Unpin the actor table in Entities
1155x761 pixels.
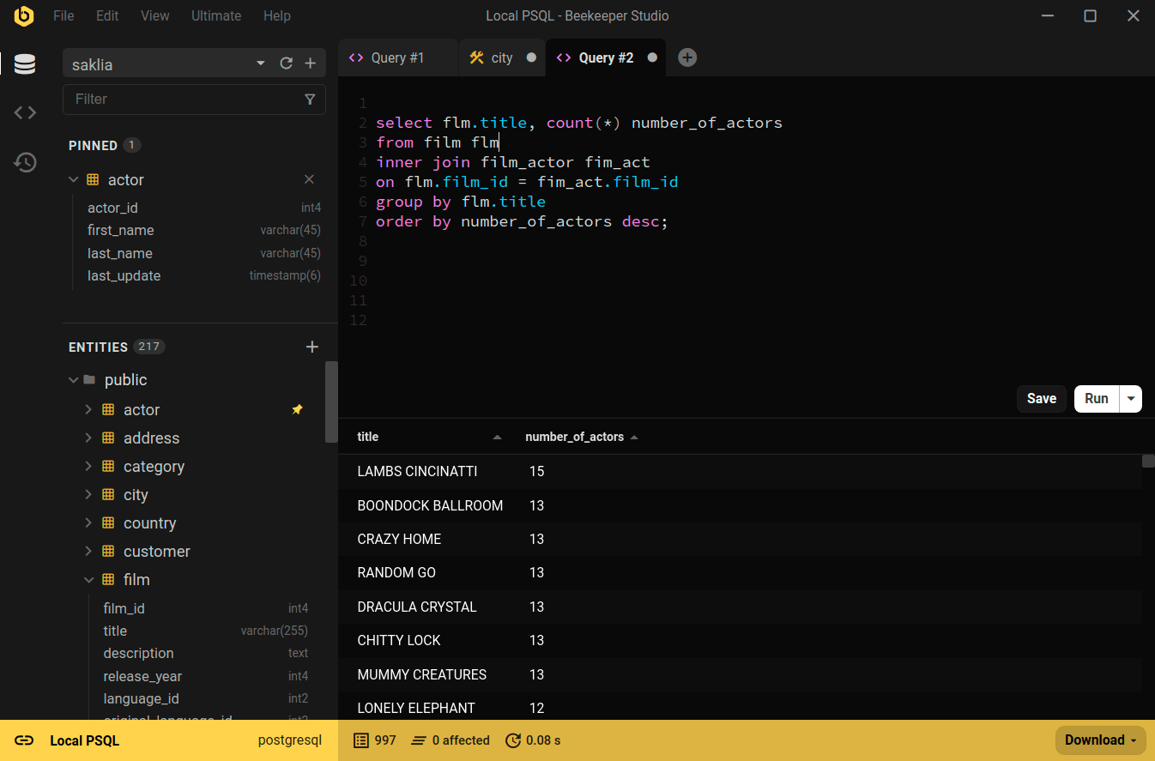click(297, 409)
